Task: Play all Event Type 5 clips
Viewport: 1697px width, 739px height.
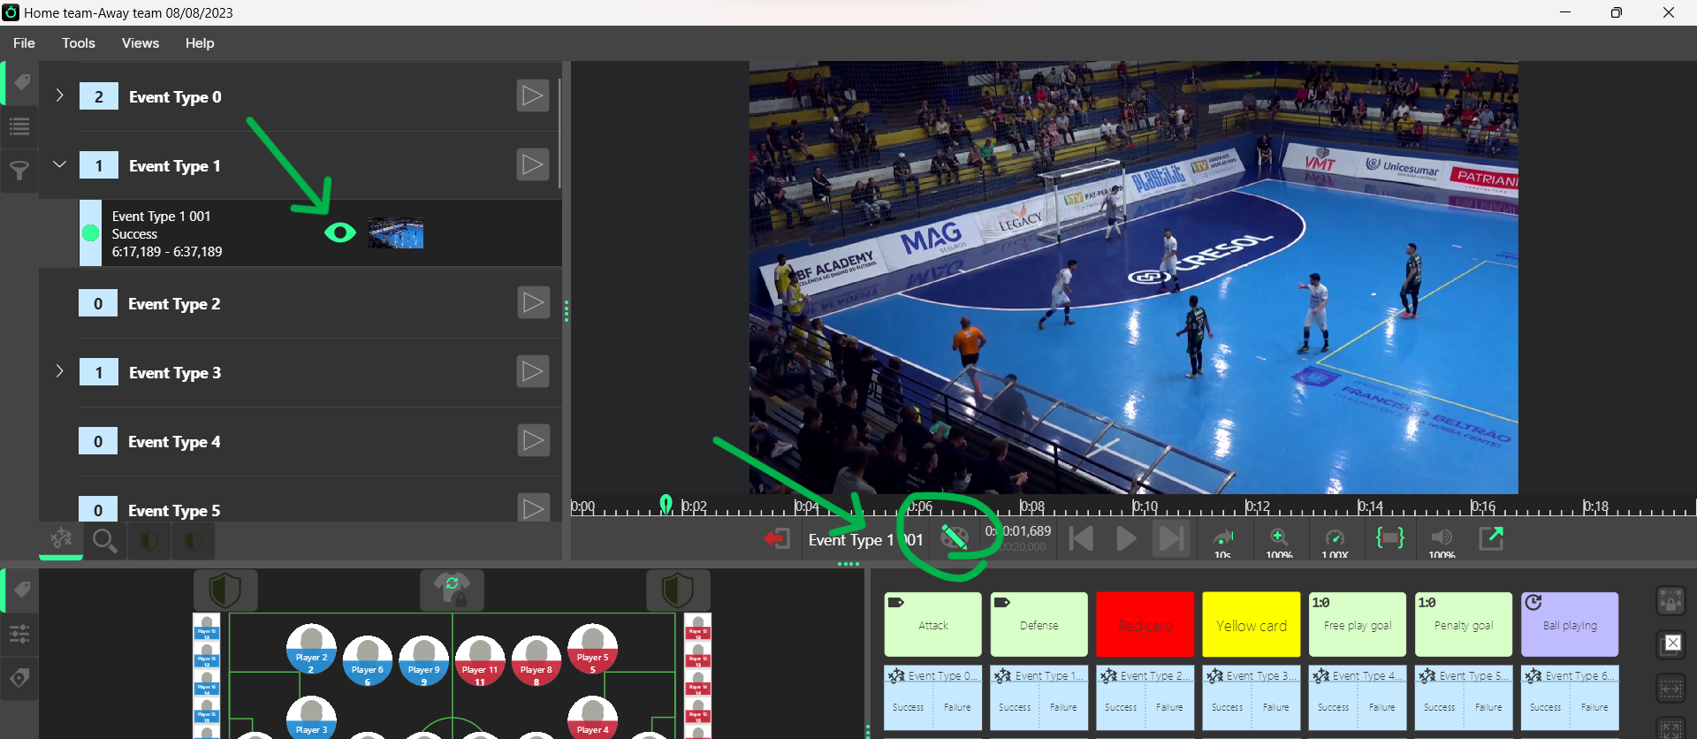Action: click(533, 508)
